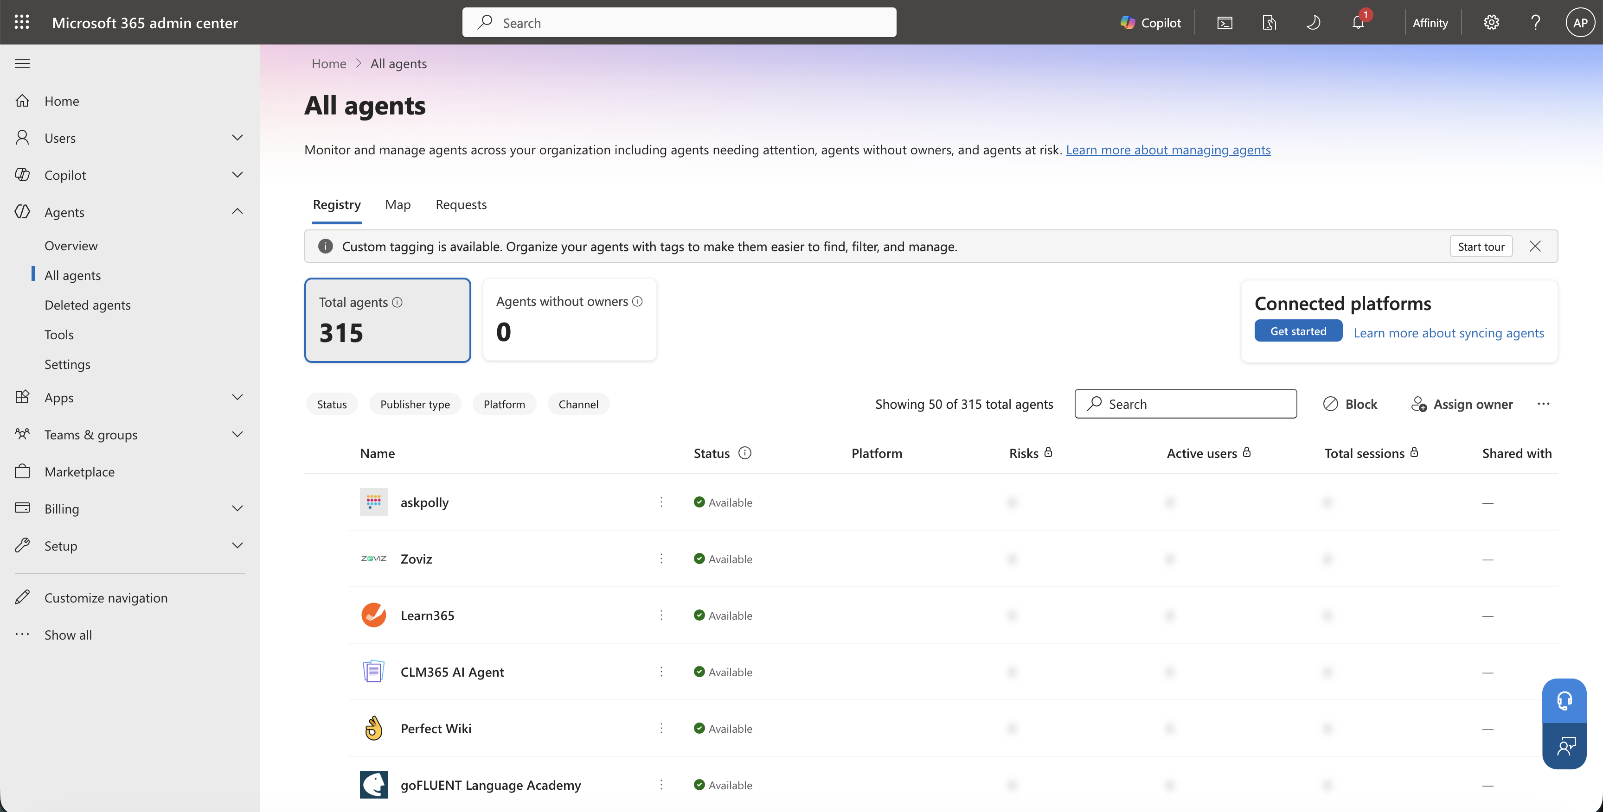Open Learn more about syncing agents link

(1449, 333)
